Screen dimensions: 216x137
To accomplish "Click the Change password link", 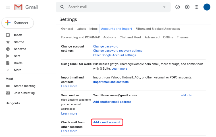I will point(106,46).
